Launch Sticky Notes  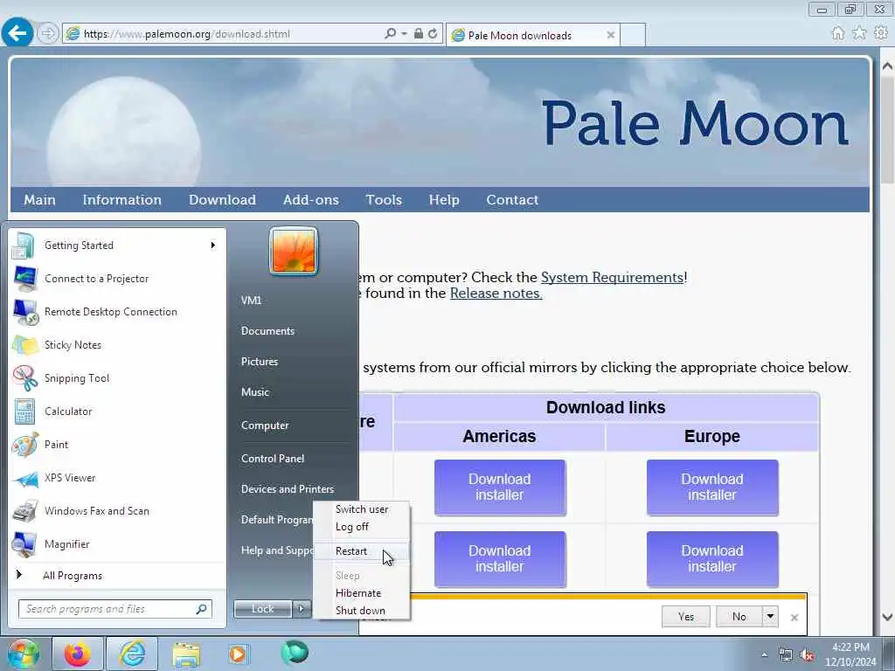[117, 344]
